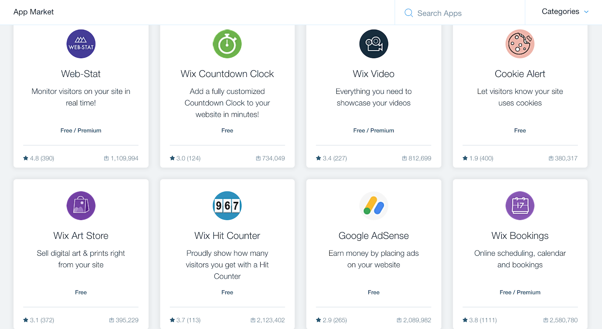Click 'Add a fully customized Countdown' description
602x329 pixels.
[x=227, y=103]
